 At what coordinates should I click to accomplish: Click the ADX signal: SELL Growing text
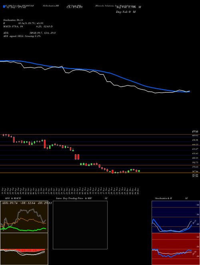coord(22,36)
